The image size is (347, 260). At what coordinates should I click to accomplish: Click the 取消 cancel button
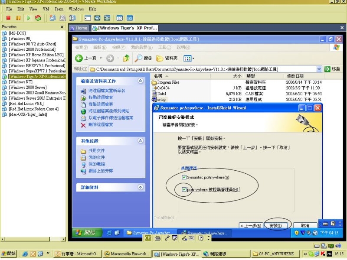tap(305, 225)
